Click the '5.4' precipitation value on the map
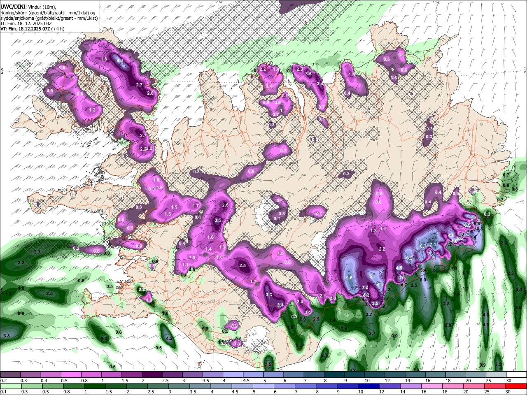The width and height of the screenshot is (527, 395). 423,270
